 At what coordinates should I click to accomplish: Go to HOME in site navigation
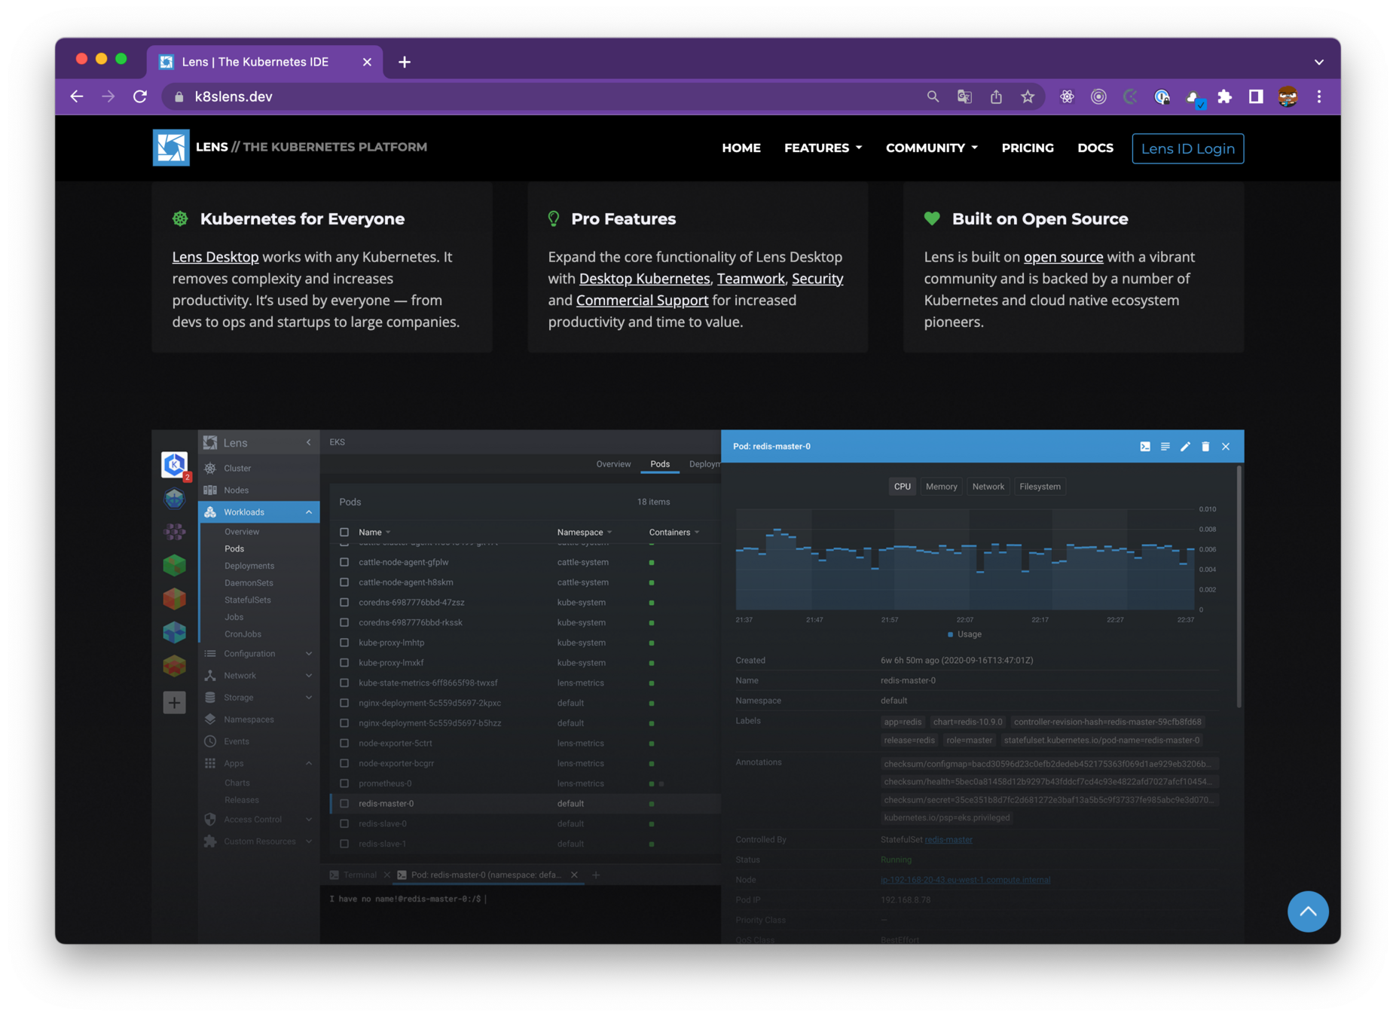(741, 148)
